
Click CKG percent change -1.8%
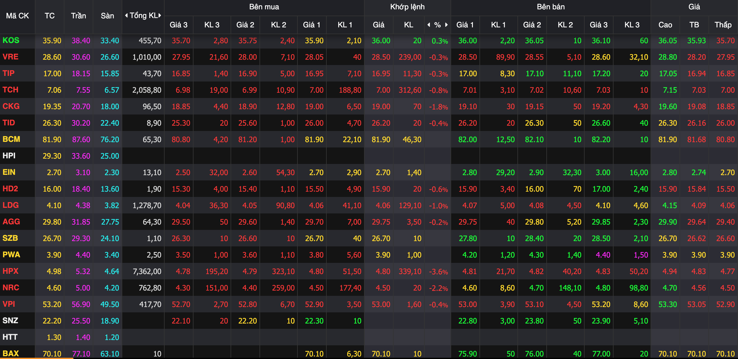point(438,107)
